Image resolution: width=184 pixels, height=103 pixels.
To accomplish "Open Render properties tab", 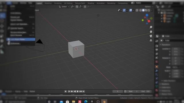I will pos(157,46).
